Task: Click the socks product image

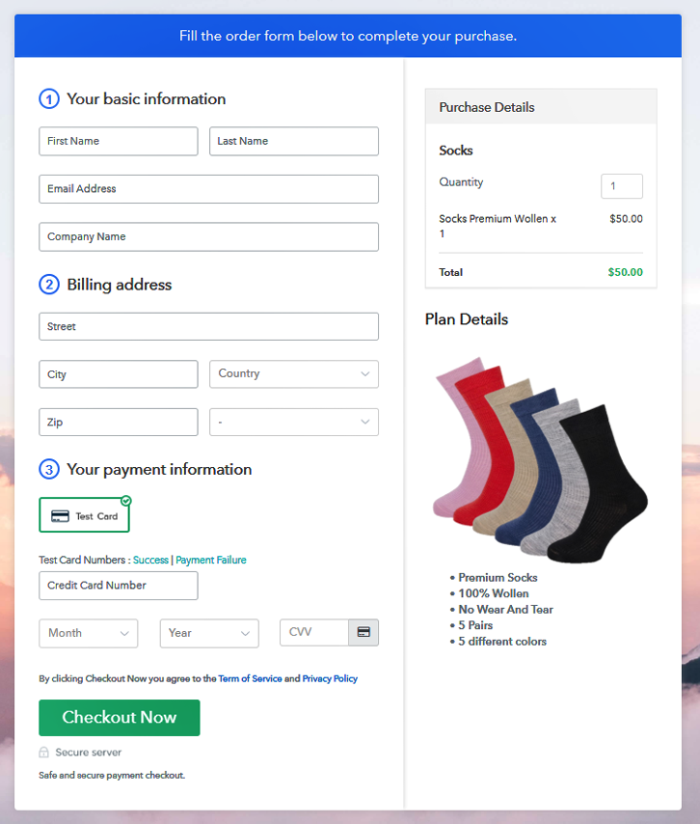Action: [x=540, y=460]
